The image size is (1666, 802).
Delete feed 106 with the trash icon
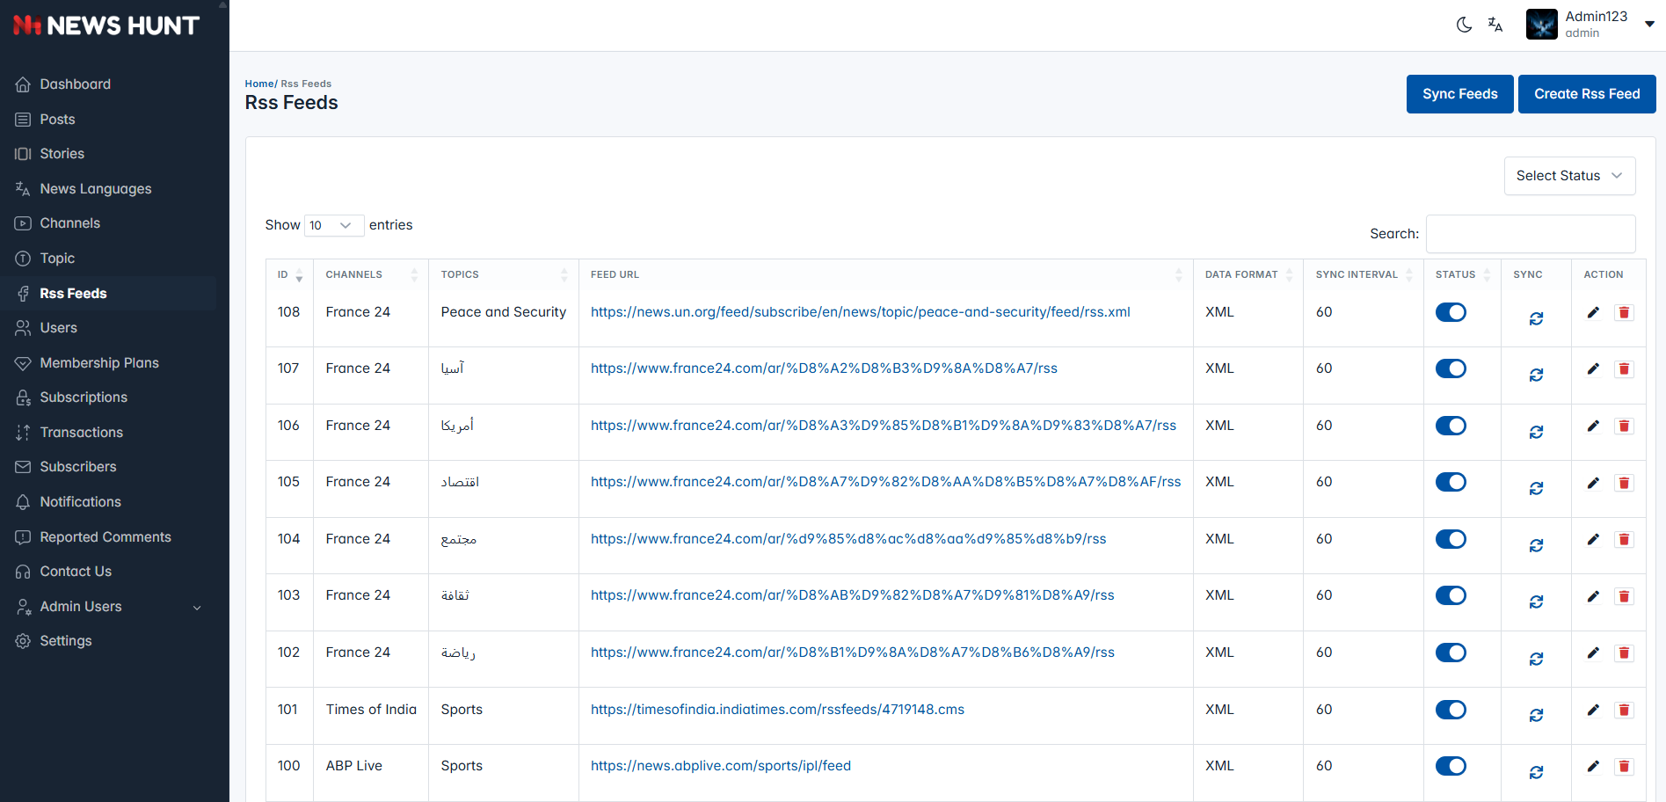[1624, 426]
